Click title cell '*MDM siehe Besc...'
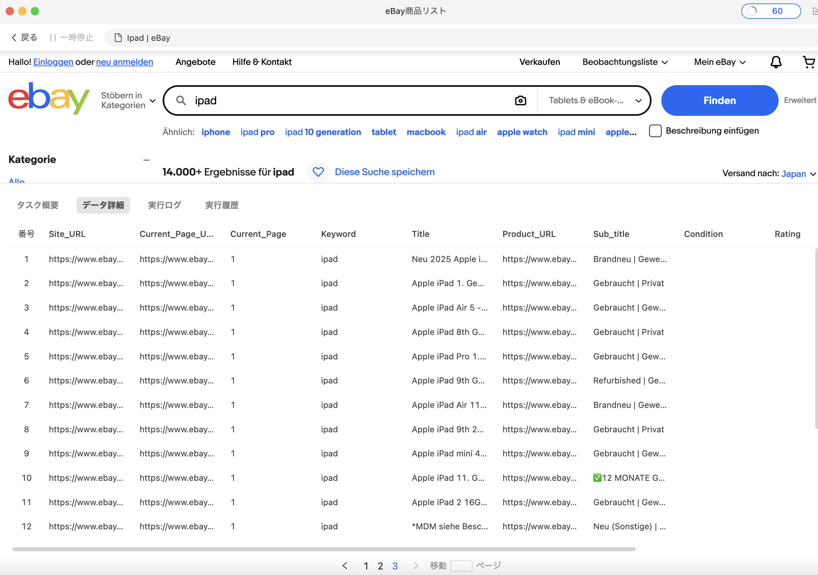Image resolution: width=818 pixels, height=575 pixels. tap(449, 526)
